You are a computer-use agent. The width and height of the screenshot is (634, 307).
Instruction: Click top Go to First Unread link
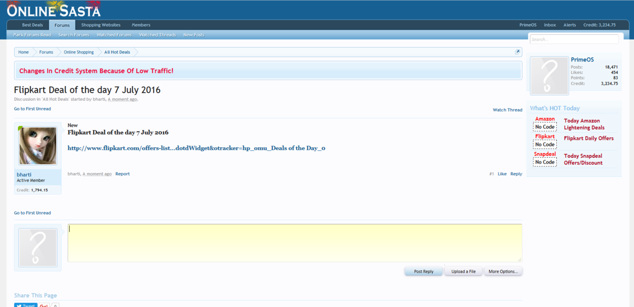coord(32,109)
